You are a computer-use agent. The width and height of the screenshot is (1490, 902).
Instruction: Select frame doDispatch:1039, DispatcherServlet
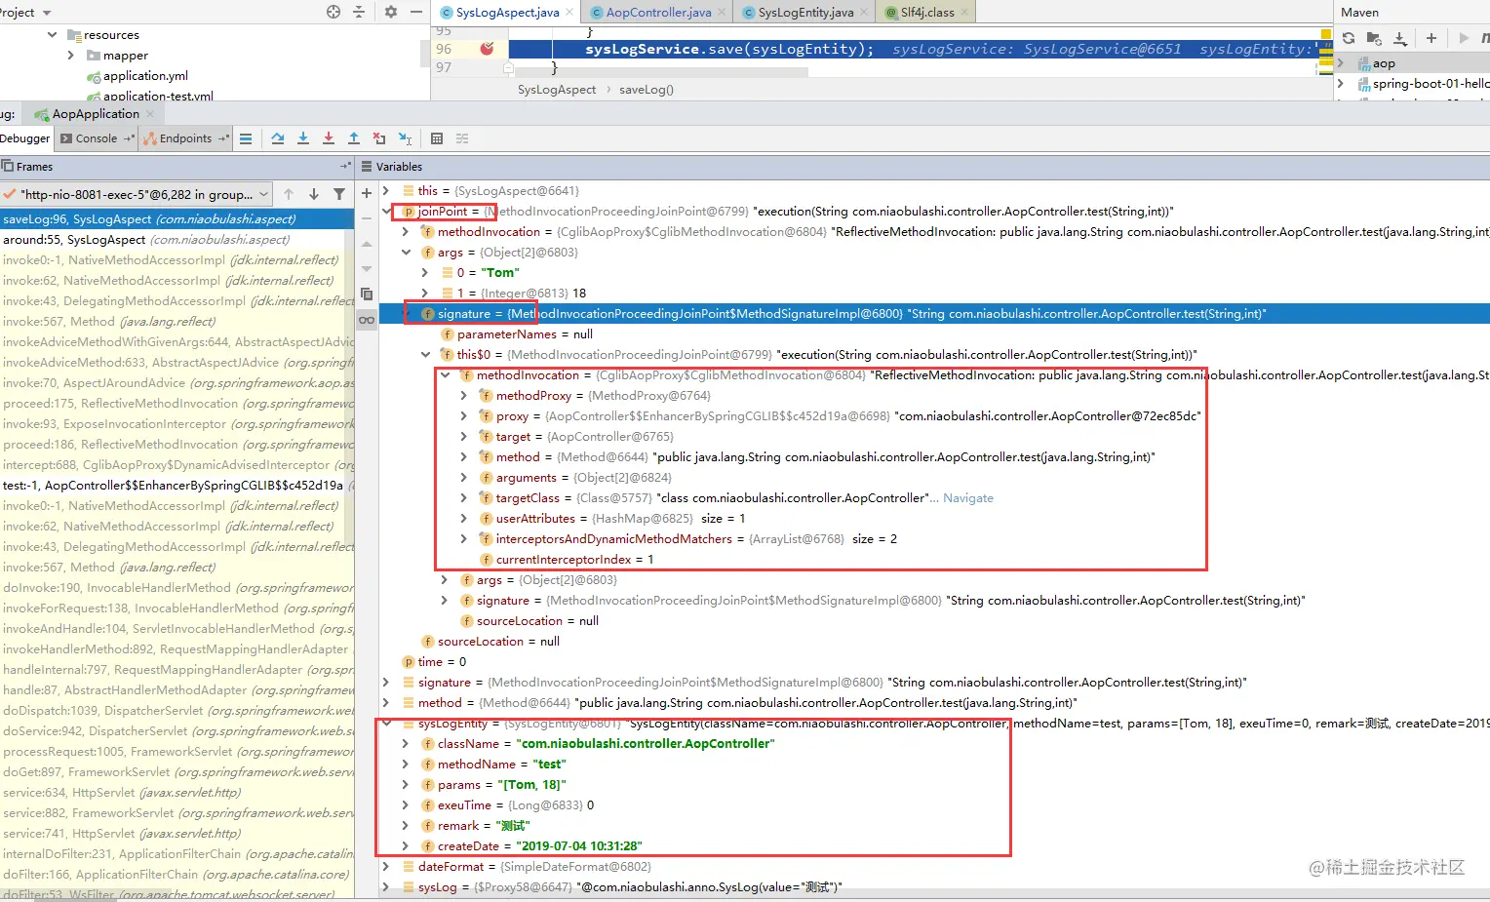(176, 711)
